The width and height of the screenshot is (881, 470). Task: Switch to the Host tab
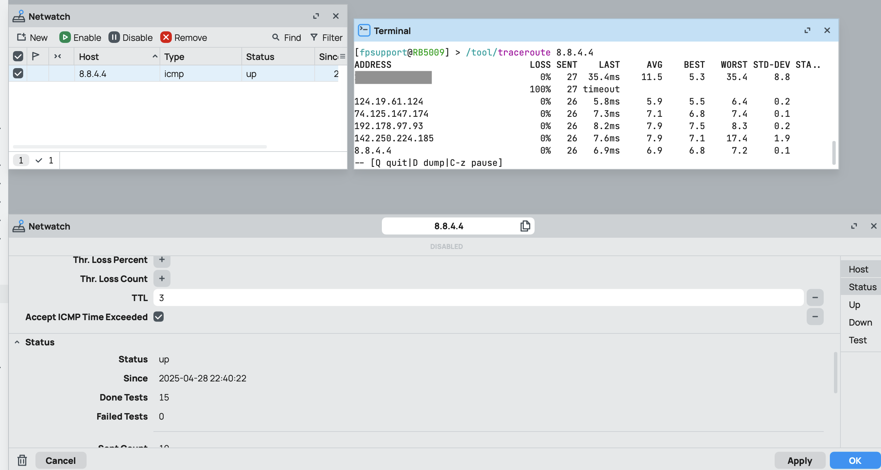click(x=858, y=269)
